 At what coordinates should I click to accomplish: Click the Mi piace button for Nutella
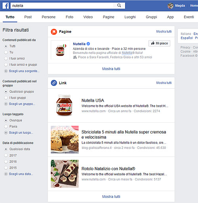tap(159, 43)
